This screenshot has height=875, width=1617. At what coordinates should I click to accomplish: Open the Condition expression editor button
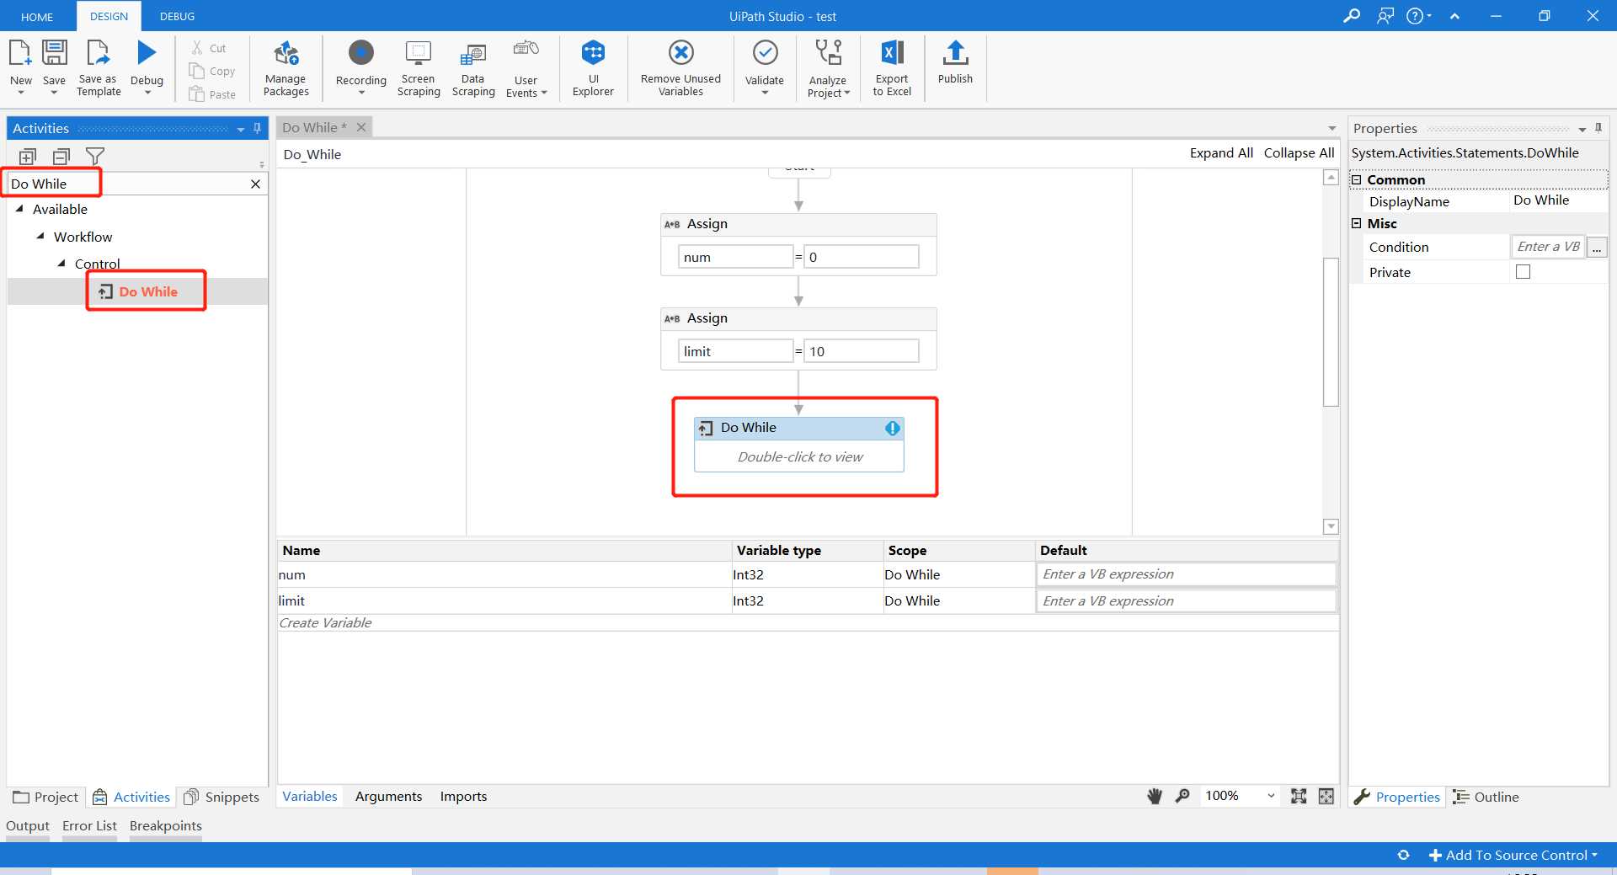click(x=1597, y=247)
